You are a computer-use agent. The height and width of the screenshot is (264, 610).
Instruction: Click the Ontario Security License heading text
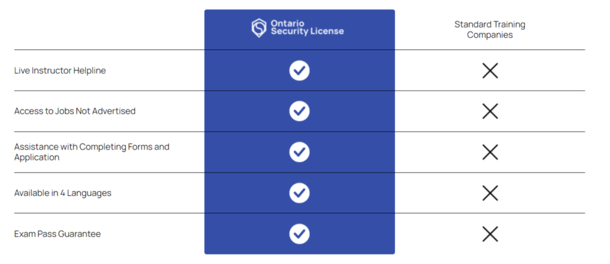click(307, 27)
